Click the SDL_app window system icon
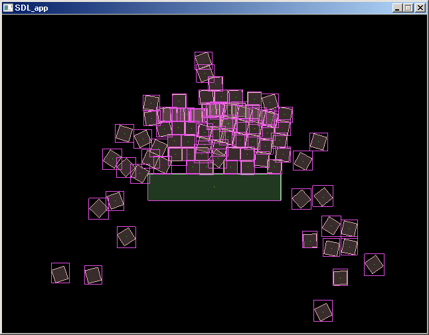This screenshot has height=335, width=429. coord(8,8)
